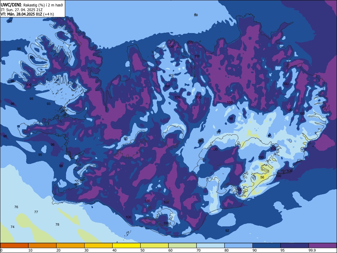Click the legend tick label "60"
This screenshot has width=337, height=253.
(171, 250)
